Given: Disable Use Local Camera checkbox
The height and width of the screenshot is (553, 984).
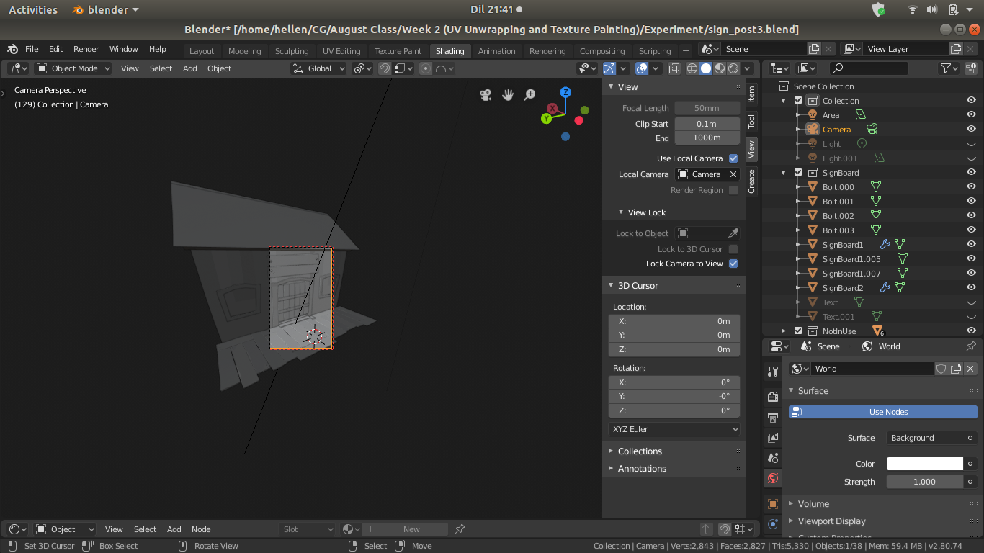Looking at the screenshot, I should (x=733, y=158).
